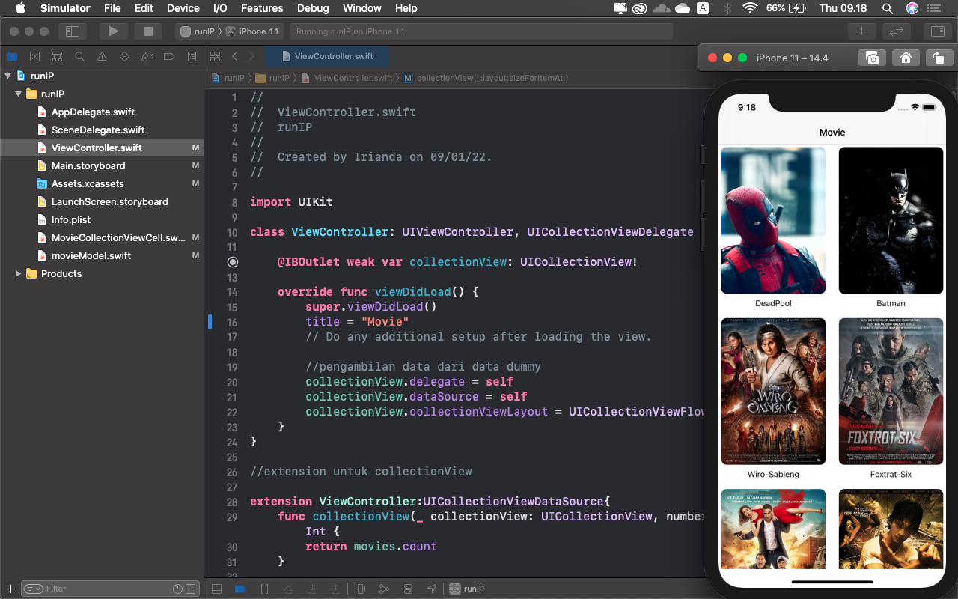Screen dimensions: 958x599
Task: Open the runIP scheme selector
Action: point(198,31)
